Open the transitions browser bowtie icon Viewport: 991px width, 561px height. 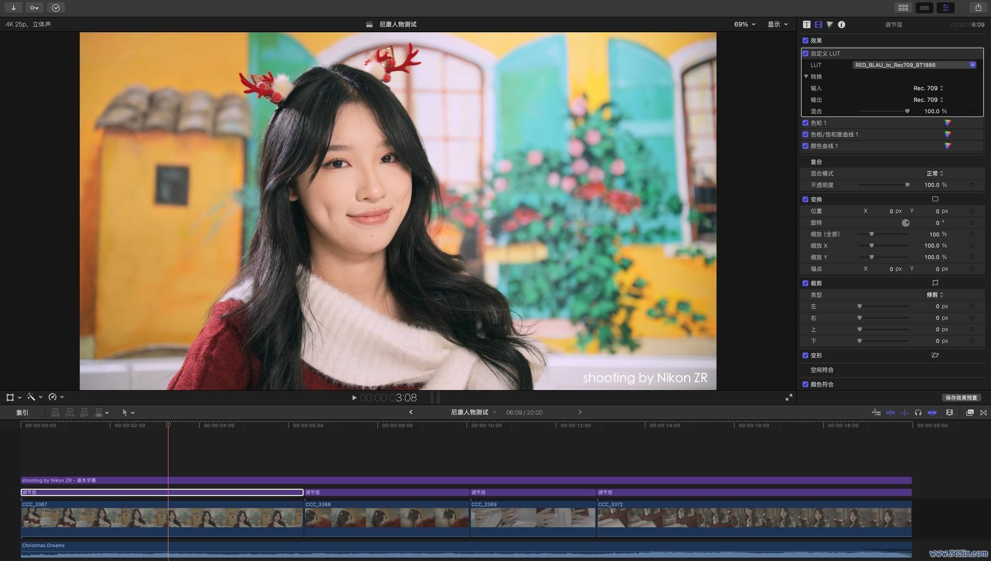[x=983, y=412]
